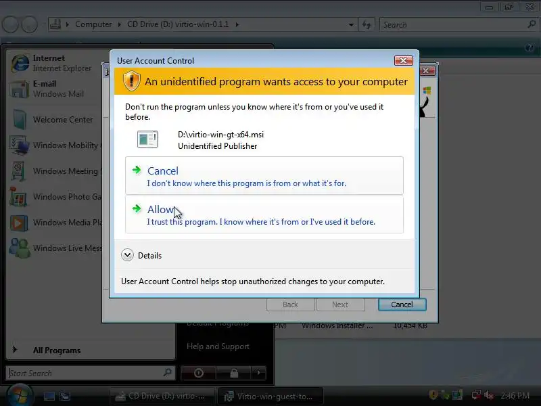Open address bar history dropdown in Explorer
This screenshot has height=406, width=541.
pos(351,24)
